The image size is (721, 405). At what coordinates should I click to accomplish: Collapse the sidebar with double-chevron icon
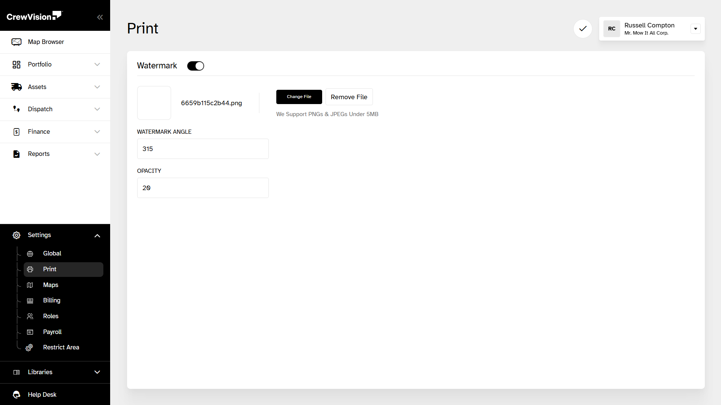pos(100,17)
